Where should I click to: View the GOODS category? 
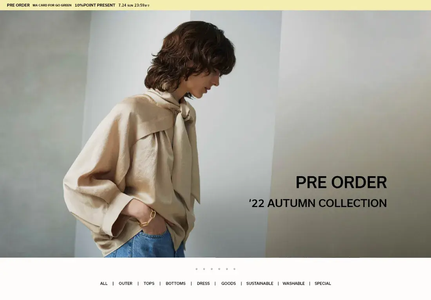point(228,284)
